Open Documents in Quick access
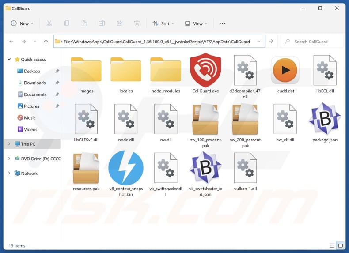The height and width of the screenshot is (253, 349). click(x=35, y=94)
